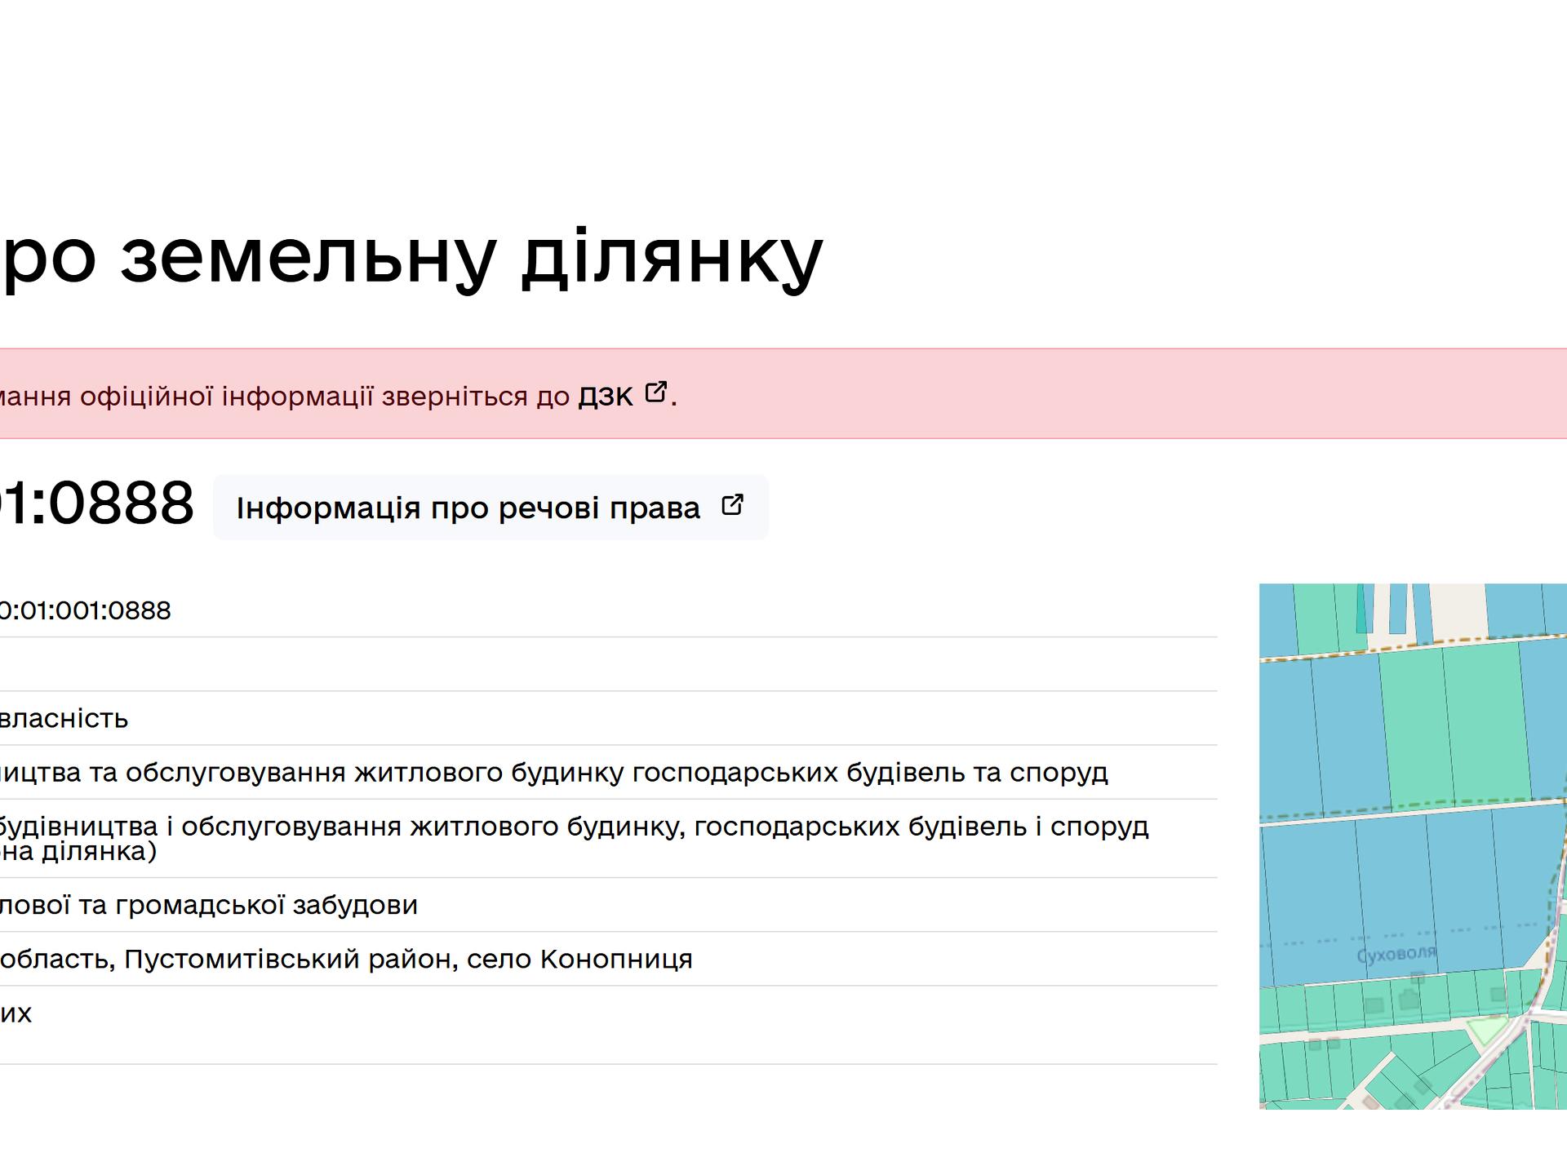Open Інформація про речові права button
The height and width of the screenshot is (1175, 1567).
pos(468,508)
